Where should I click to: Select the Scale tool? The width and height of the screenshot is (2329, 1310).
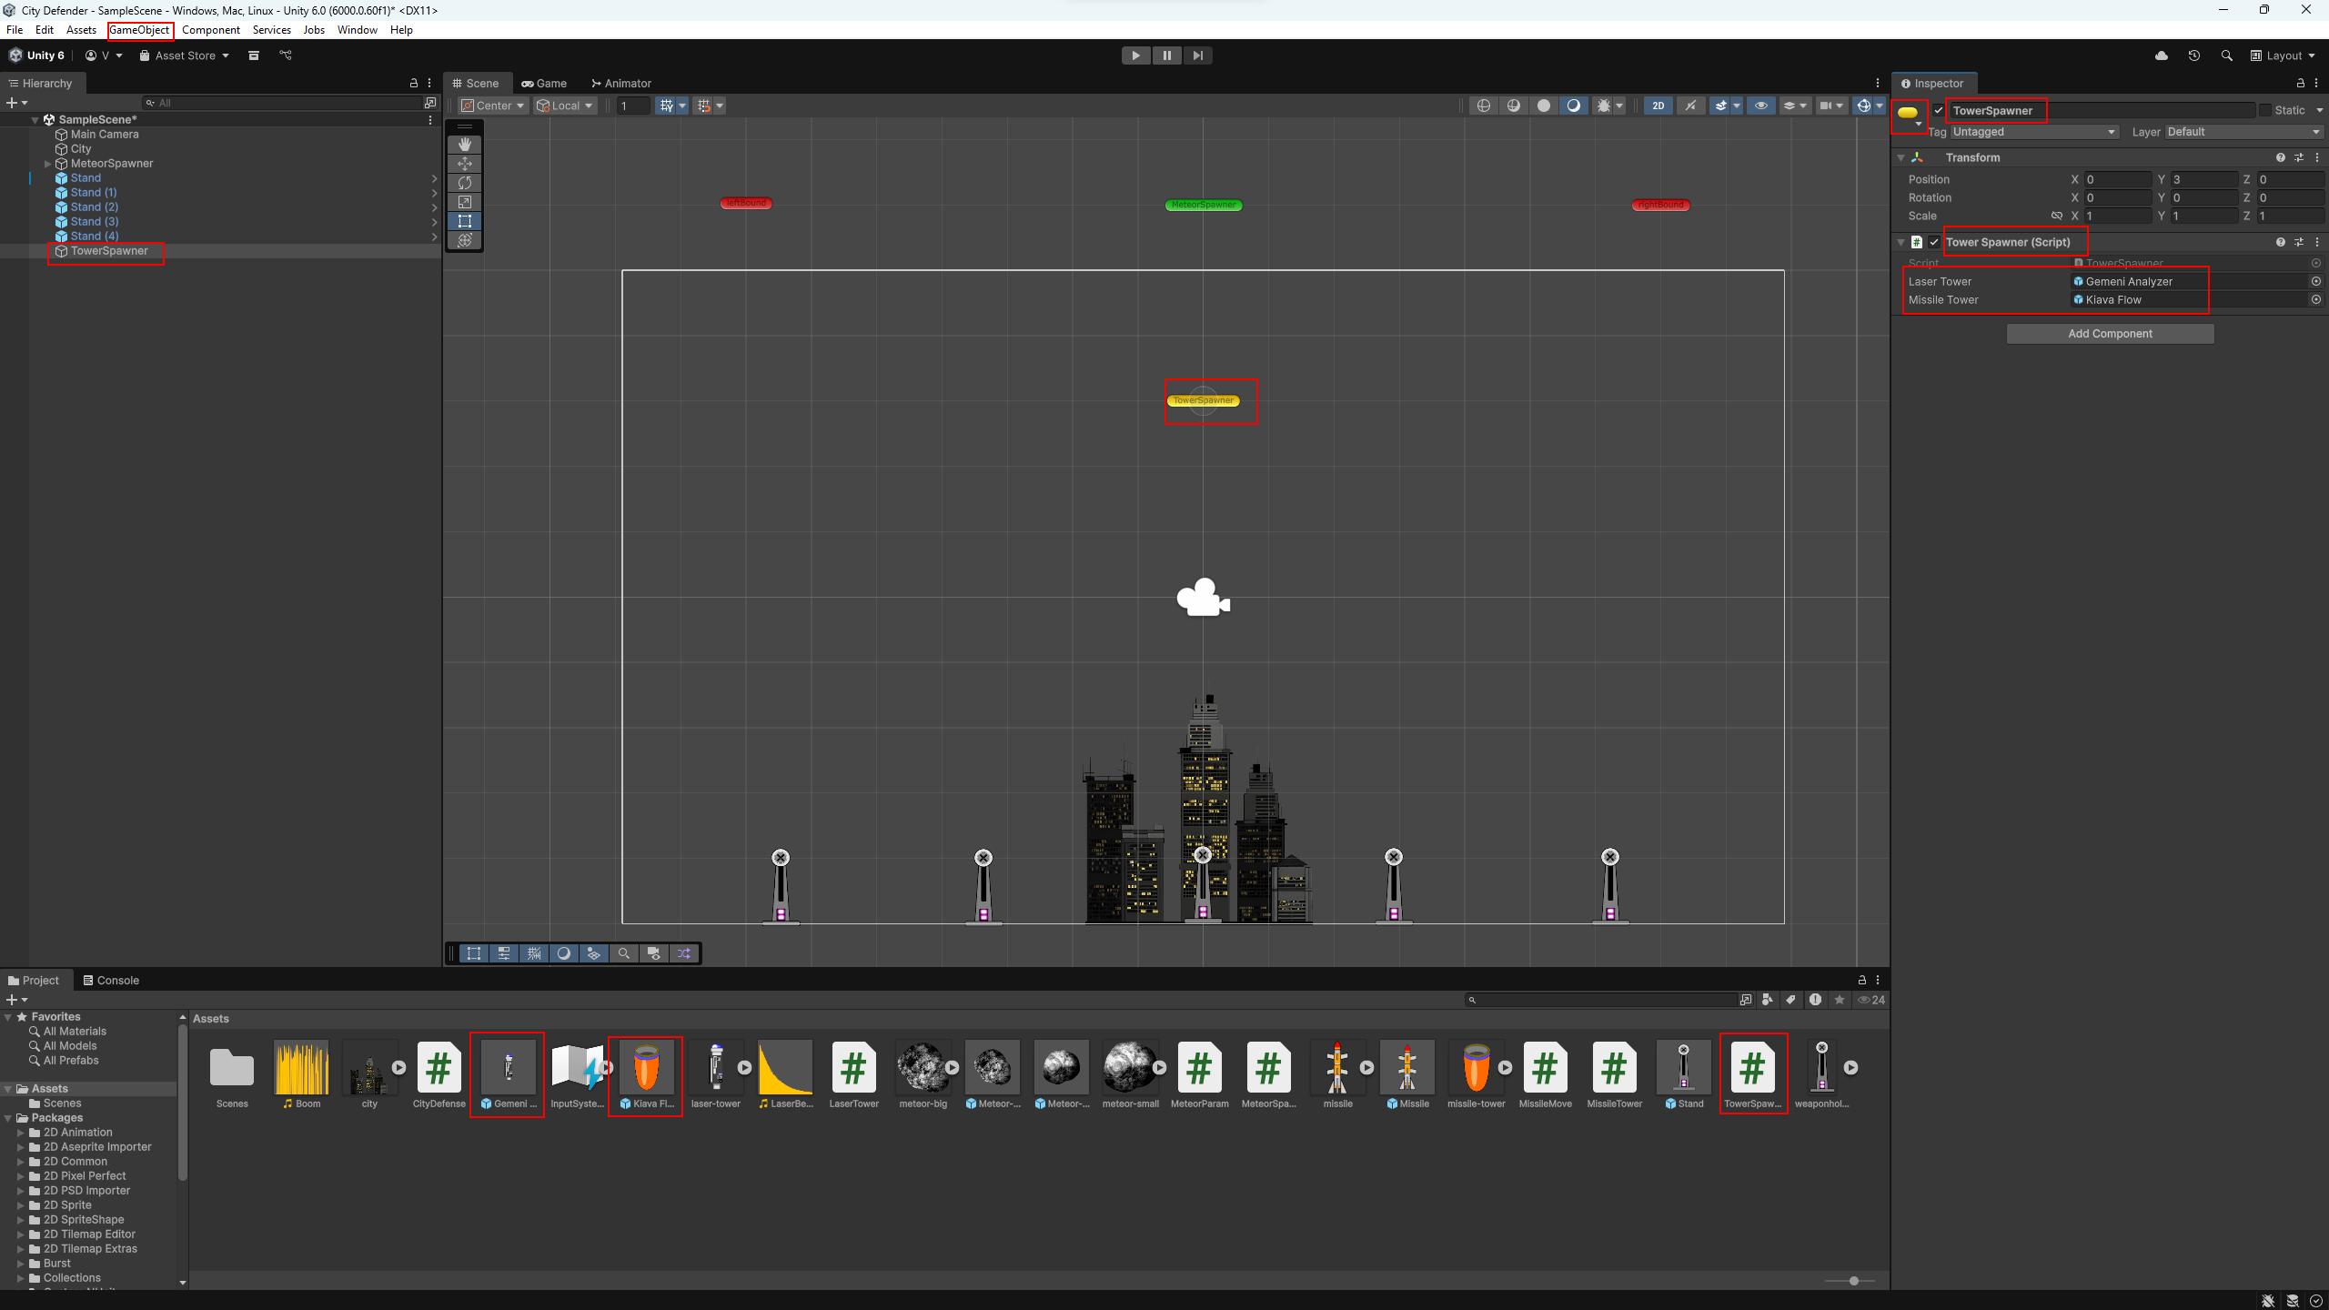point(465,202)
